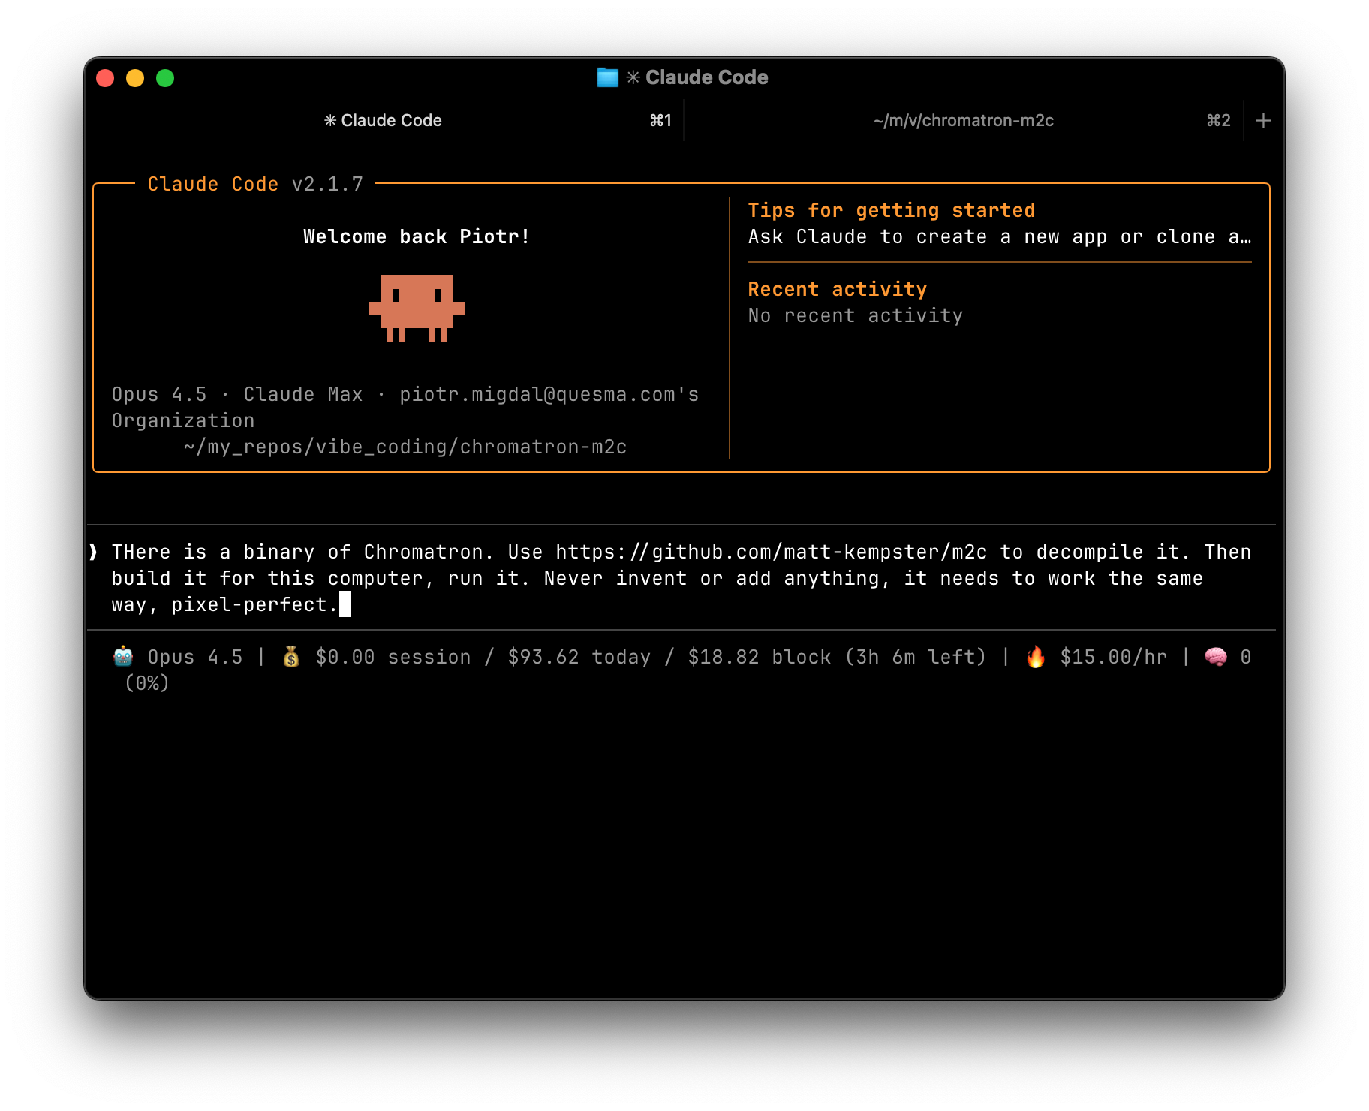This screenshot has width=1369, height=1111.
Task: Click the + to open a new tab
Action: point(1262,120)
